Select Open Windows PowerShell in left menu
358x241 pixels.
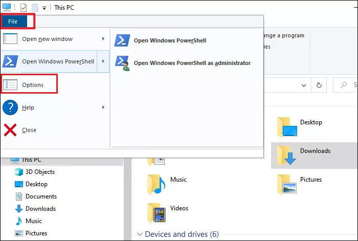(x=49, y=61)
